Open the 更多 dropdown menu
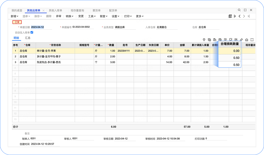Image resolution: width=264 pixels, height=155 pixels. tap(140, 16)
